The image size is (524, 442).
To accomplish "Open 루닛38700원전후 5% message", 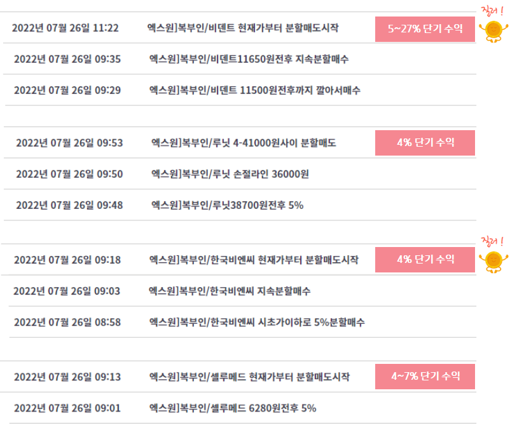I will 227,205.
